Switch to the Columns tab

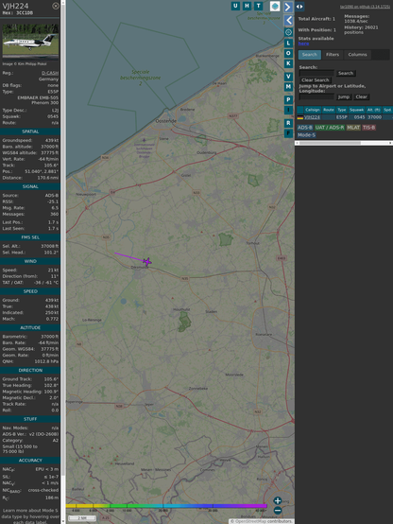pyautogui.click(x=357, y=55)
